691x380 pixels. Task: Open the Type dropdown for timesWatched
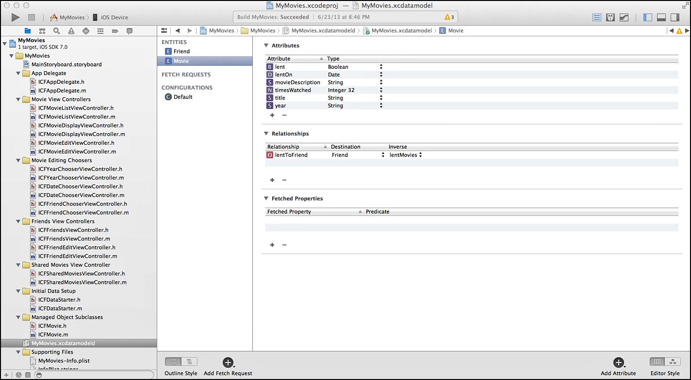coord(381,90)
